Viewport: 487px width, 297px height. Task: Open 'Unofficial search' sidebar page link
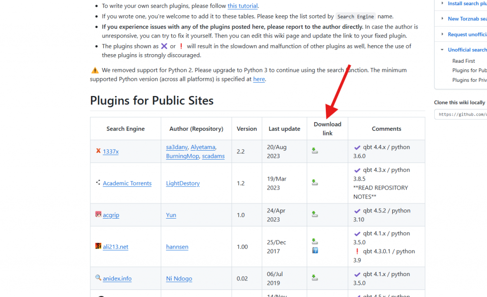coord(467,49)
